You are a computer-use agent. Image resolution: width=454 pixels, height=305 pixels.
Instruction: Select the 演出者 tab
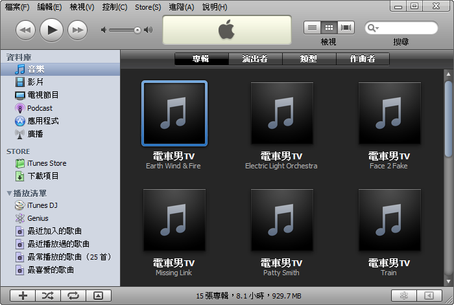click(256, 59)
